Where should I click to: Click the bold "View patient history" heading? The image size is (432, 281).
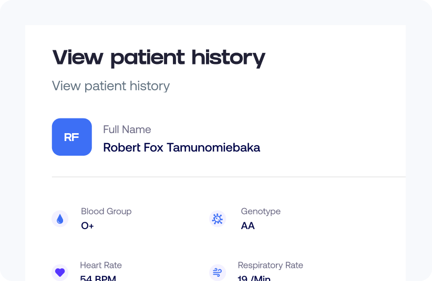[x=159, y=57]
